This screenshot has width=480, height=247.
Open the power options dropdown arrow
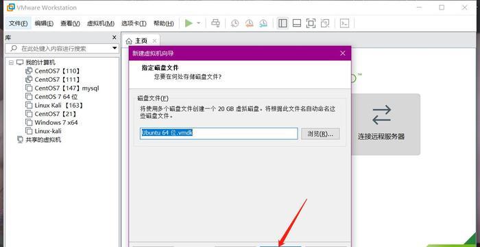pyautogui.click(x=198, y=23)
